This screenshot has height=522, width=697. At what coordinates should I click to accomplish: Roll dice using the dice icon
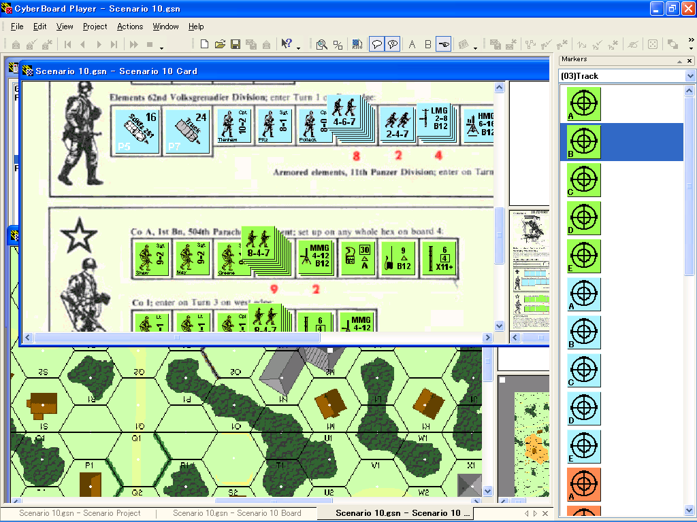(653, 44)
